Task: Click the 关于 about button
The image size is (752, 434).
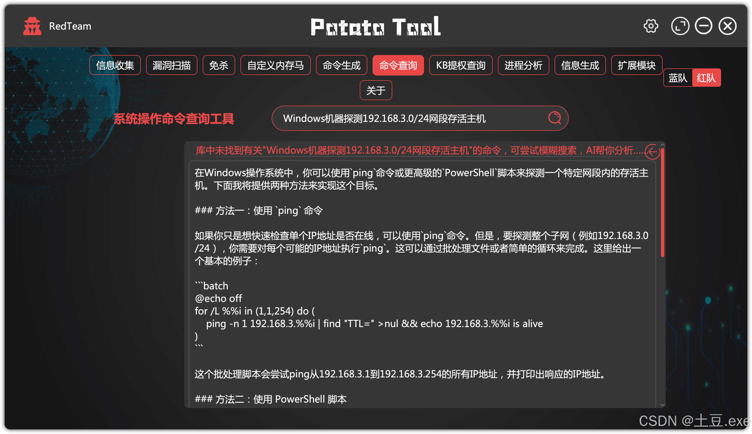Action: [376, 90]
